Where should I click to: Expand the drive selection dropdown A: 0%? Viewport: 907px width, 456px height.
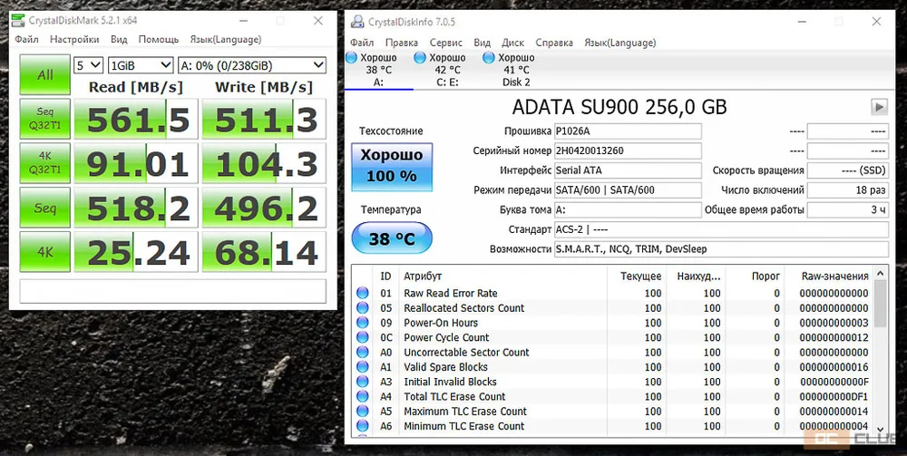(251, 65)
